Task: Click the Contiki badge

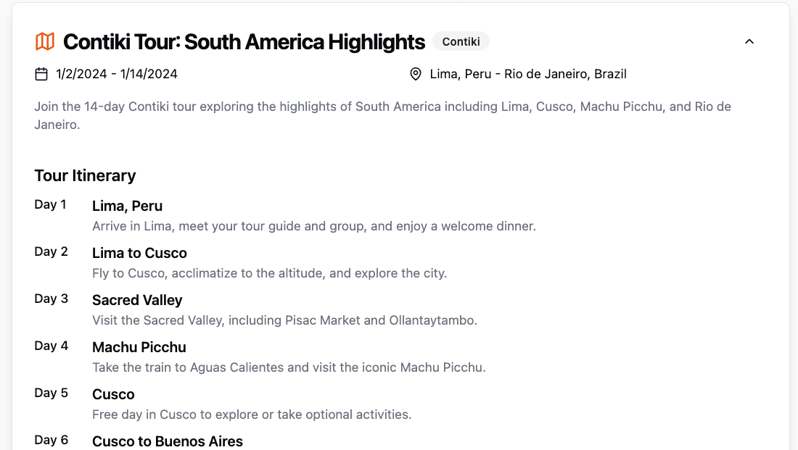Action: [461, 42]
